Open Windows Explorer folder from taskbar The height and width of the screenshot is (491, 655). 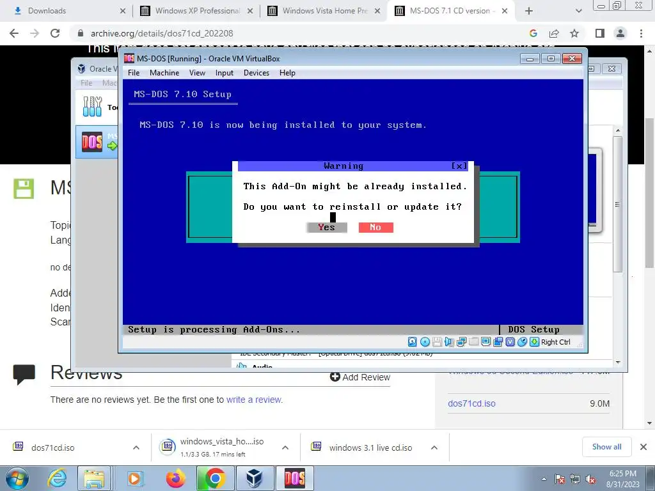coord(94,478)
